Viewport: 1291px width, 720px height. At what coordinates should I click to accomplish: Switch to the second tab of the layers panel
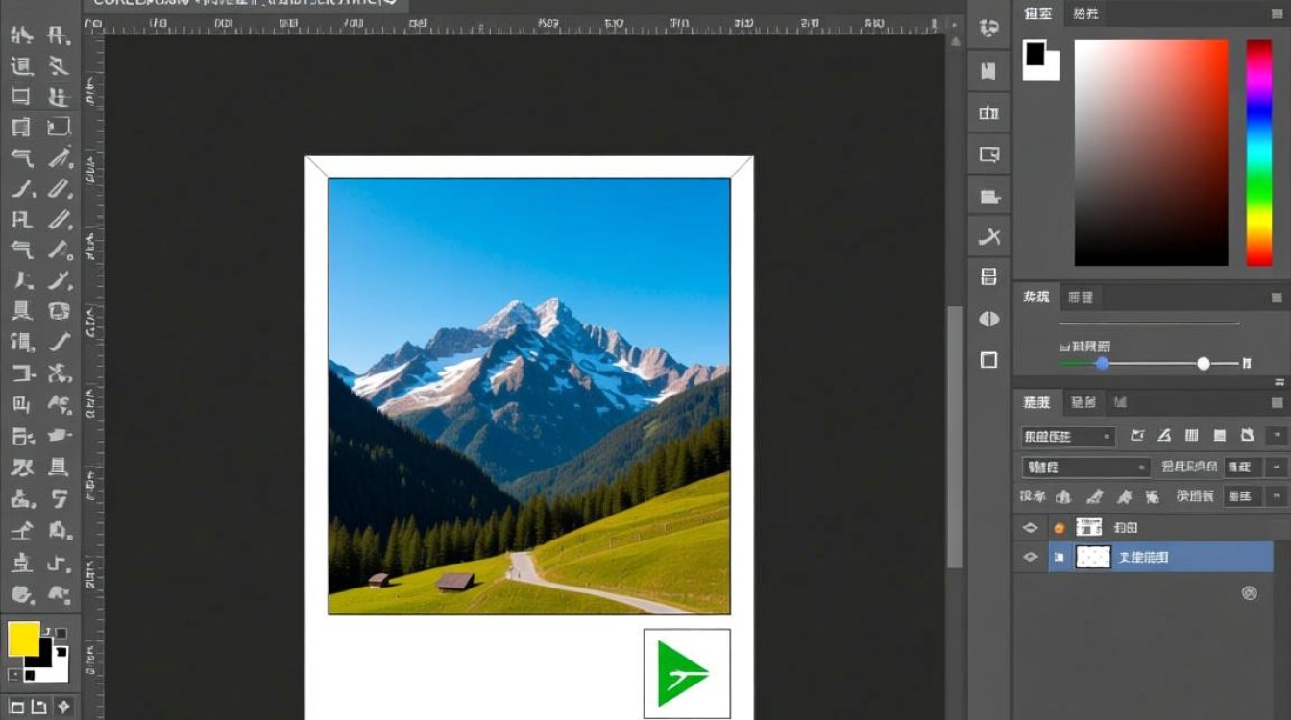pyautogui.click(x=1083, y=402)
